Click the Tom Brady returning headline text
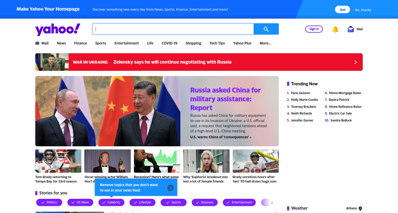 click(56, 179)
